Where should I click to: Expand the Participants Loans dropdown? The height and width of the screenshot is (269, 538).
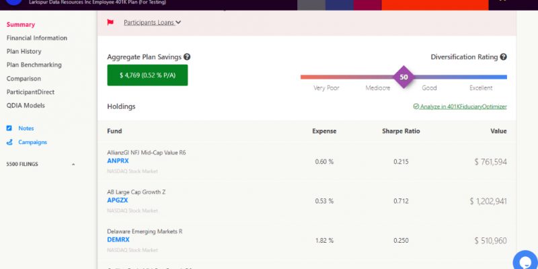pos(152,22)
